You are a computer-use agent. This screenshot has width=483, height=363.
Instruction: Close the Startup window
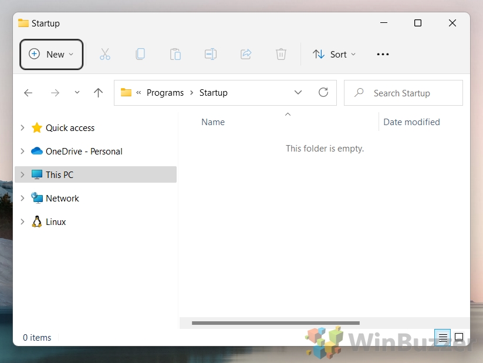452,23
